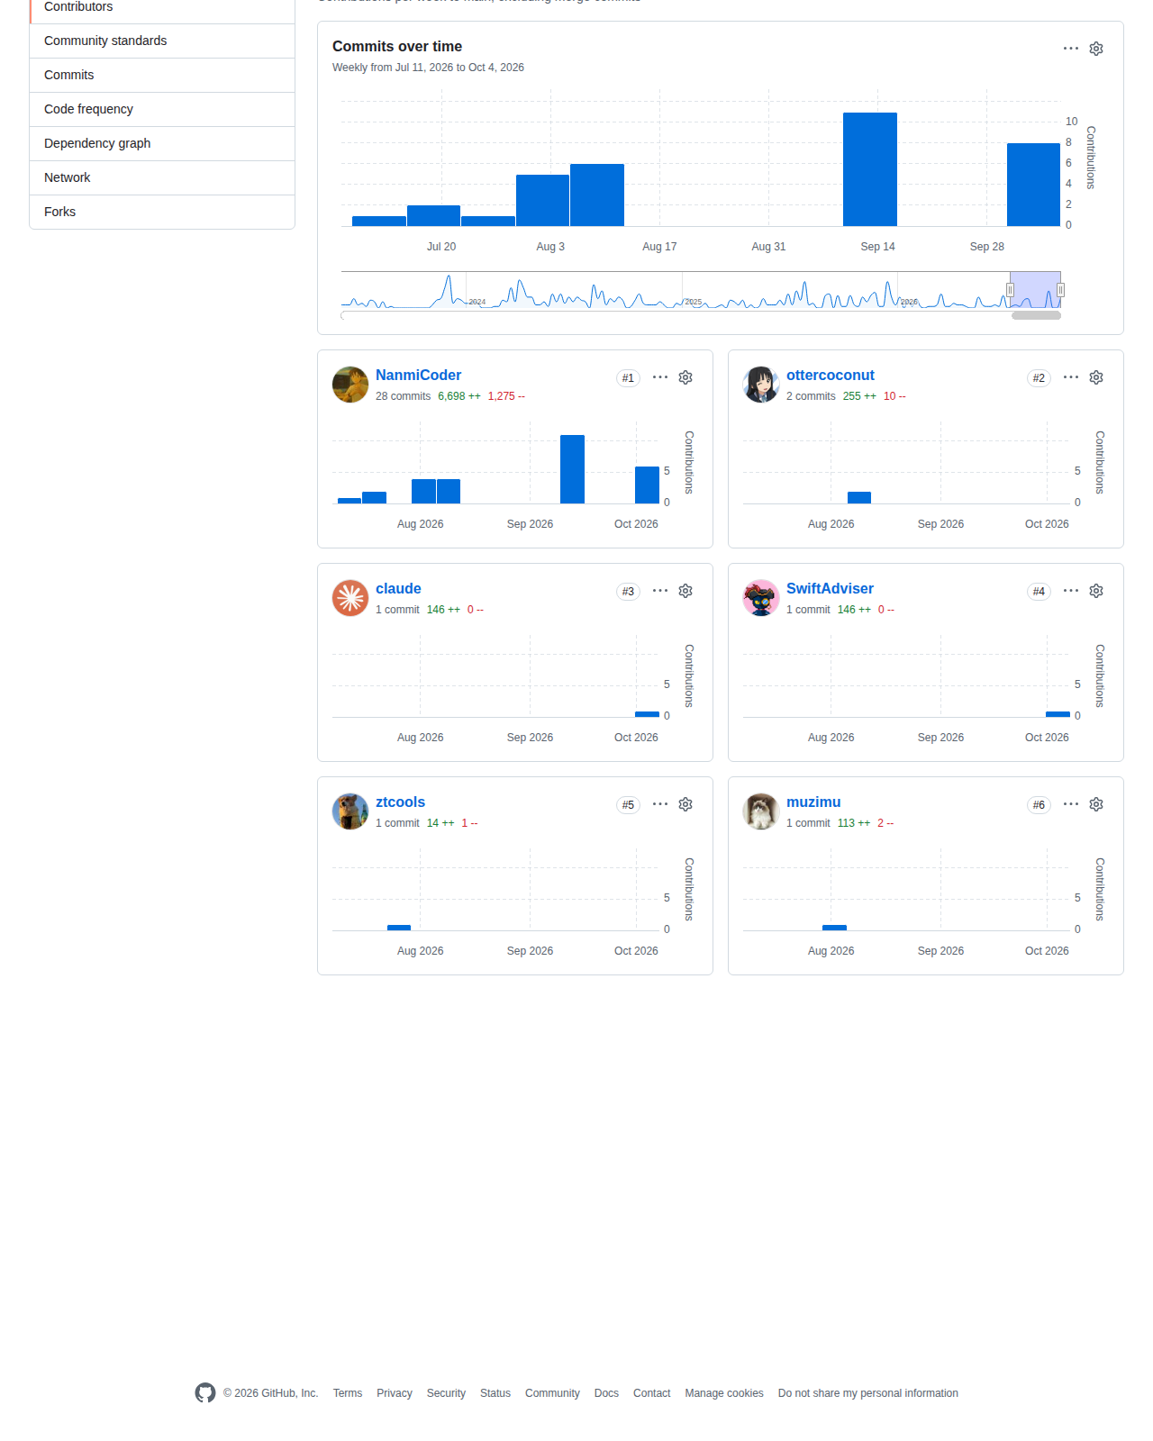Click the scrollbar thumb under the timeline overview
Viewport: 1153px width, 1441px height.
click(1036, 316)
